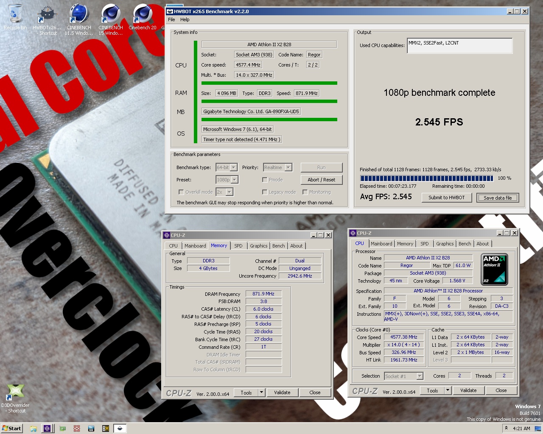This screenshot has width=543, height=434.
Task: Click the BM icon in taskbar
Action: click(x=106, y=428)
